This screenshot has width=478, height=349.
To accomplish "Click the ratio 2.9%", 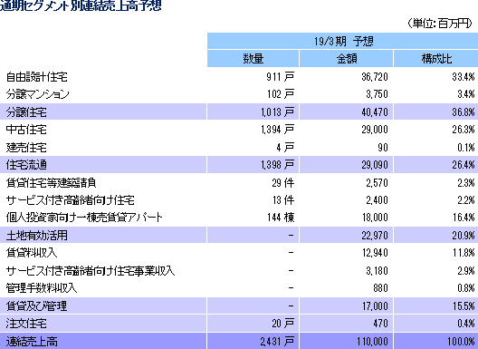I will pos(466,271).
